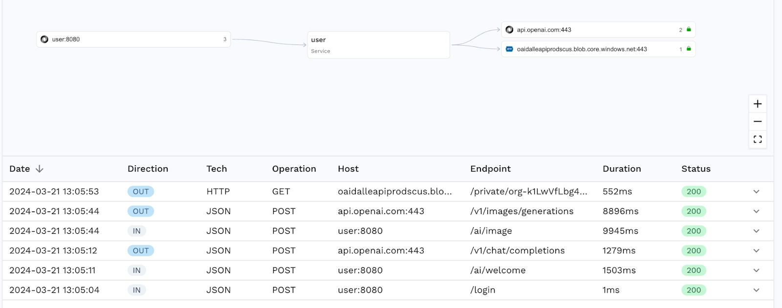Screen dimensions: 782x308
Task: Click the oaidalleapiprodscus blob node icon
Action: click(509, 49)
